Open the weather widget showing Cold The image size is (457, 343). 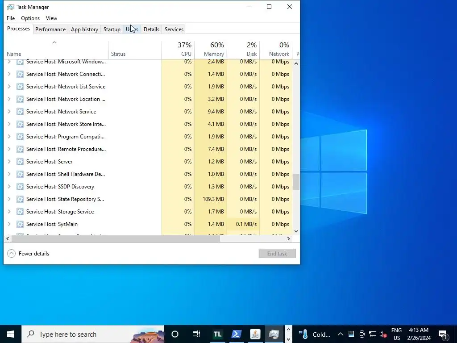[x=314, y=334]
